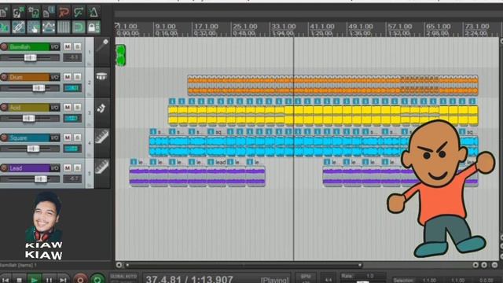Click the instrument icon on Acid track

[x=101, y=108]
